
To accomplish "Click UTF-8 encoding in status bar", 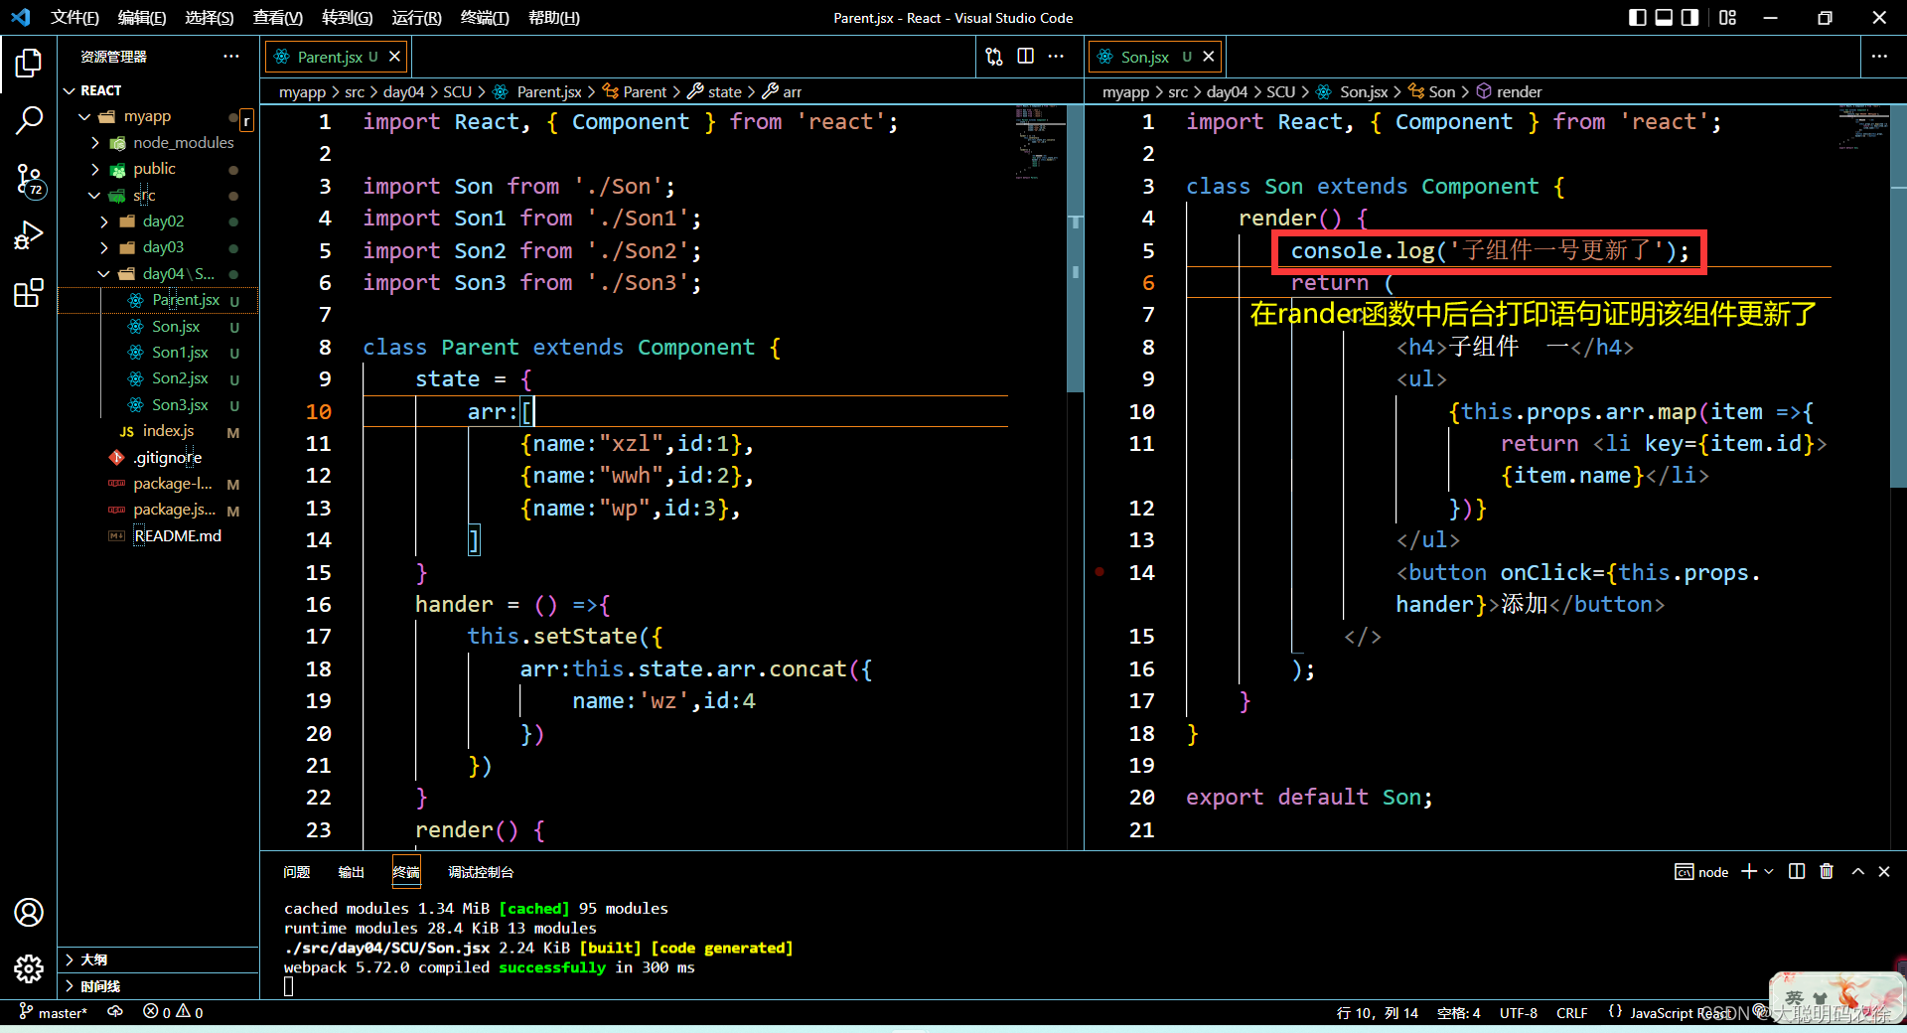I will point(1518,1012).
